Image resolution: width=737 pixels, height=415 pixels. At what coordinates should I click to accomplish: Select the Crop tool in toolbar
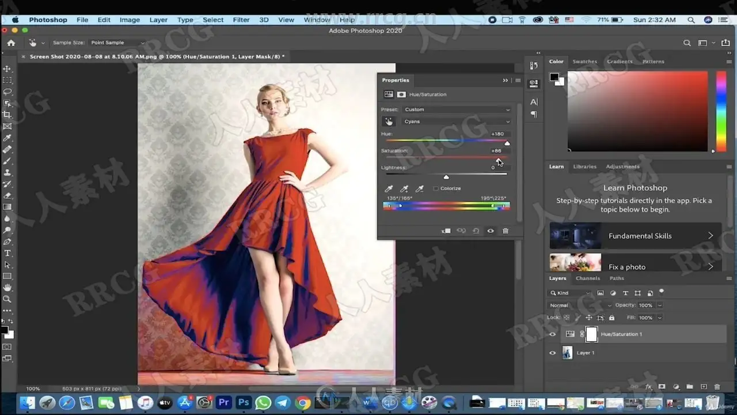click(x=7, y=115)
